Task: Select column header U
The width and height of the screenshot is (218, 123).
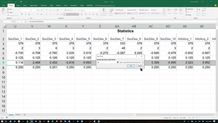Action: pos(15,26)
